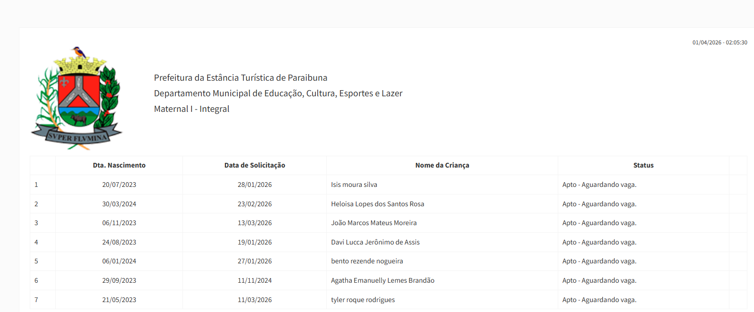Click row number 7 in the index column

36,300
